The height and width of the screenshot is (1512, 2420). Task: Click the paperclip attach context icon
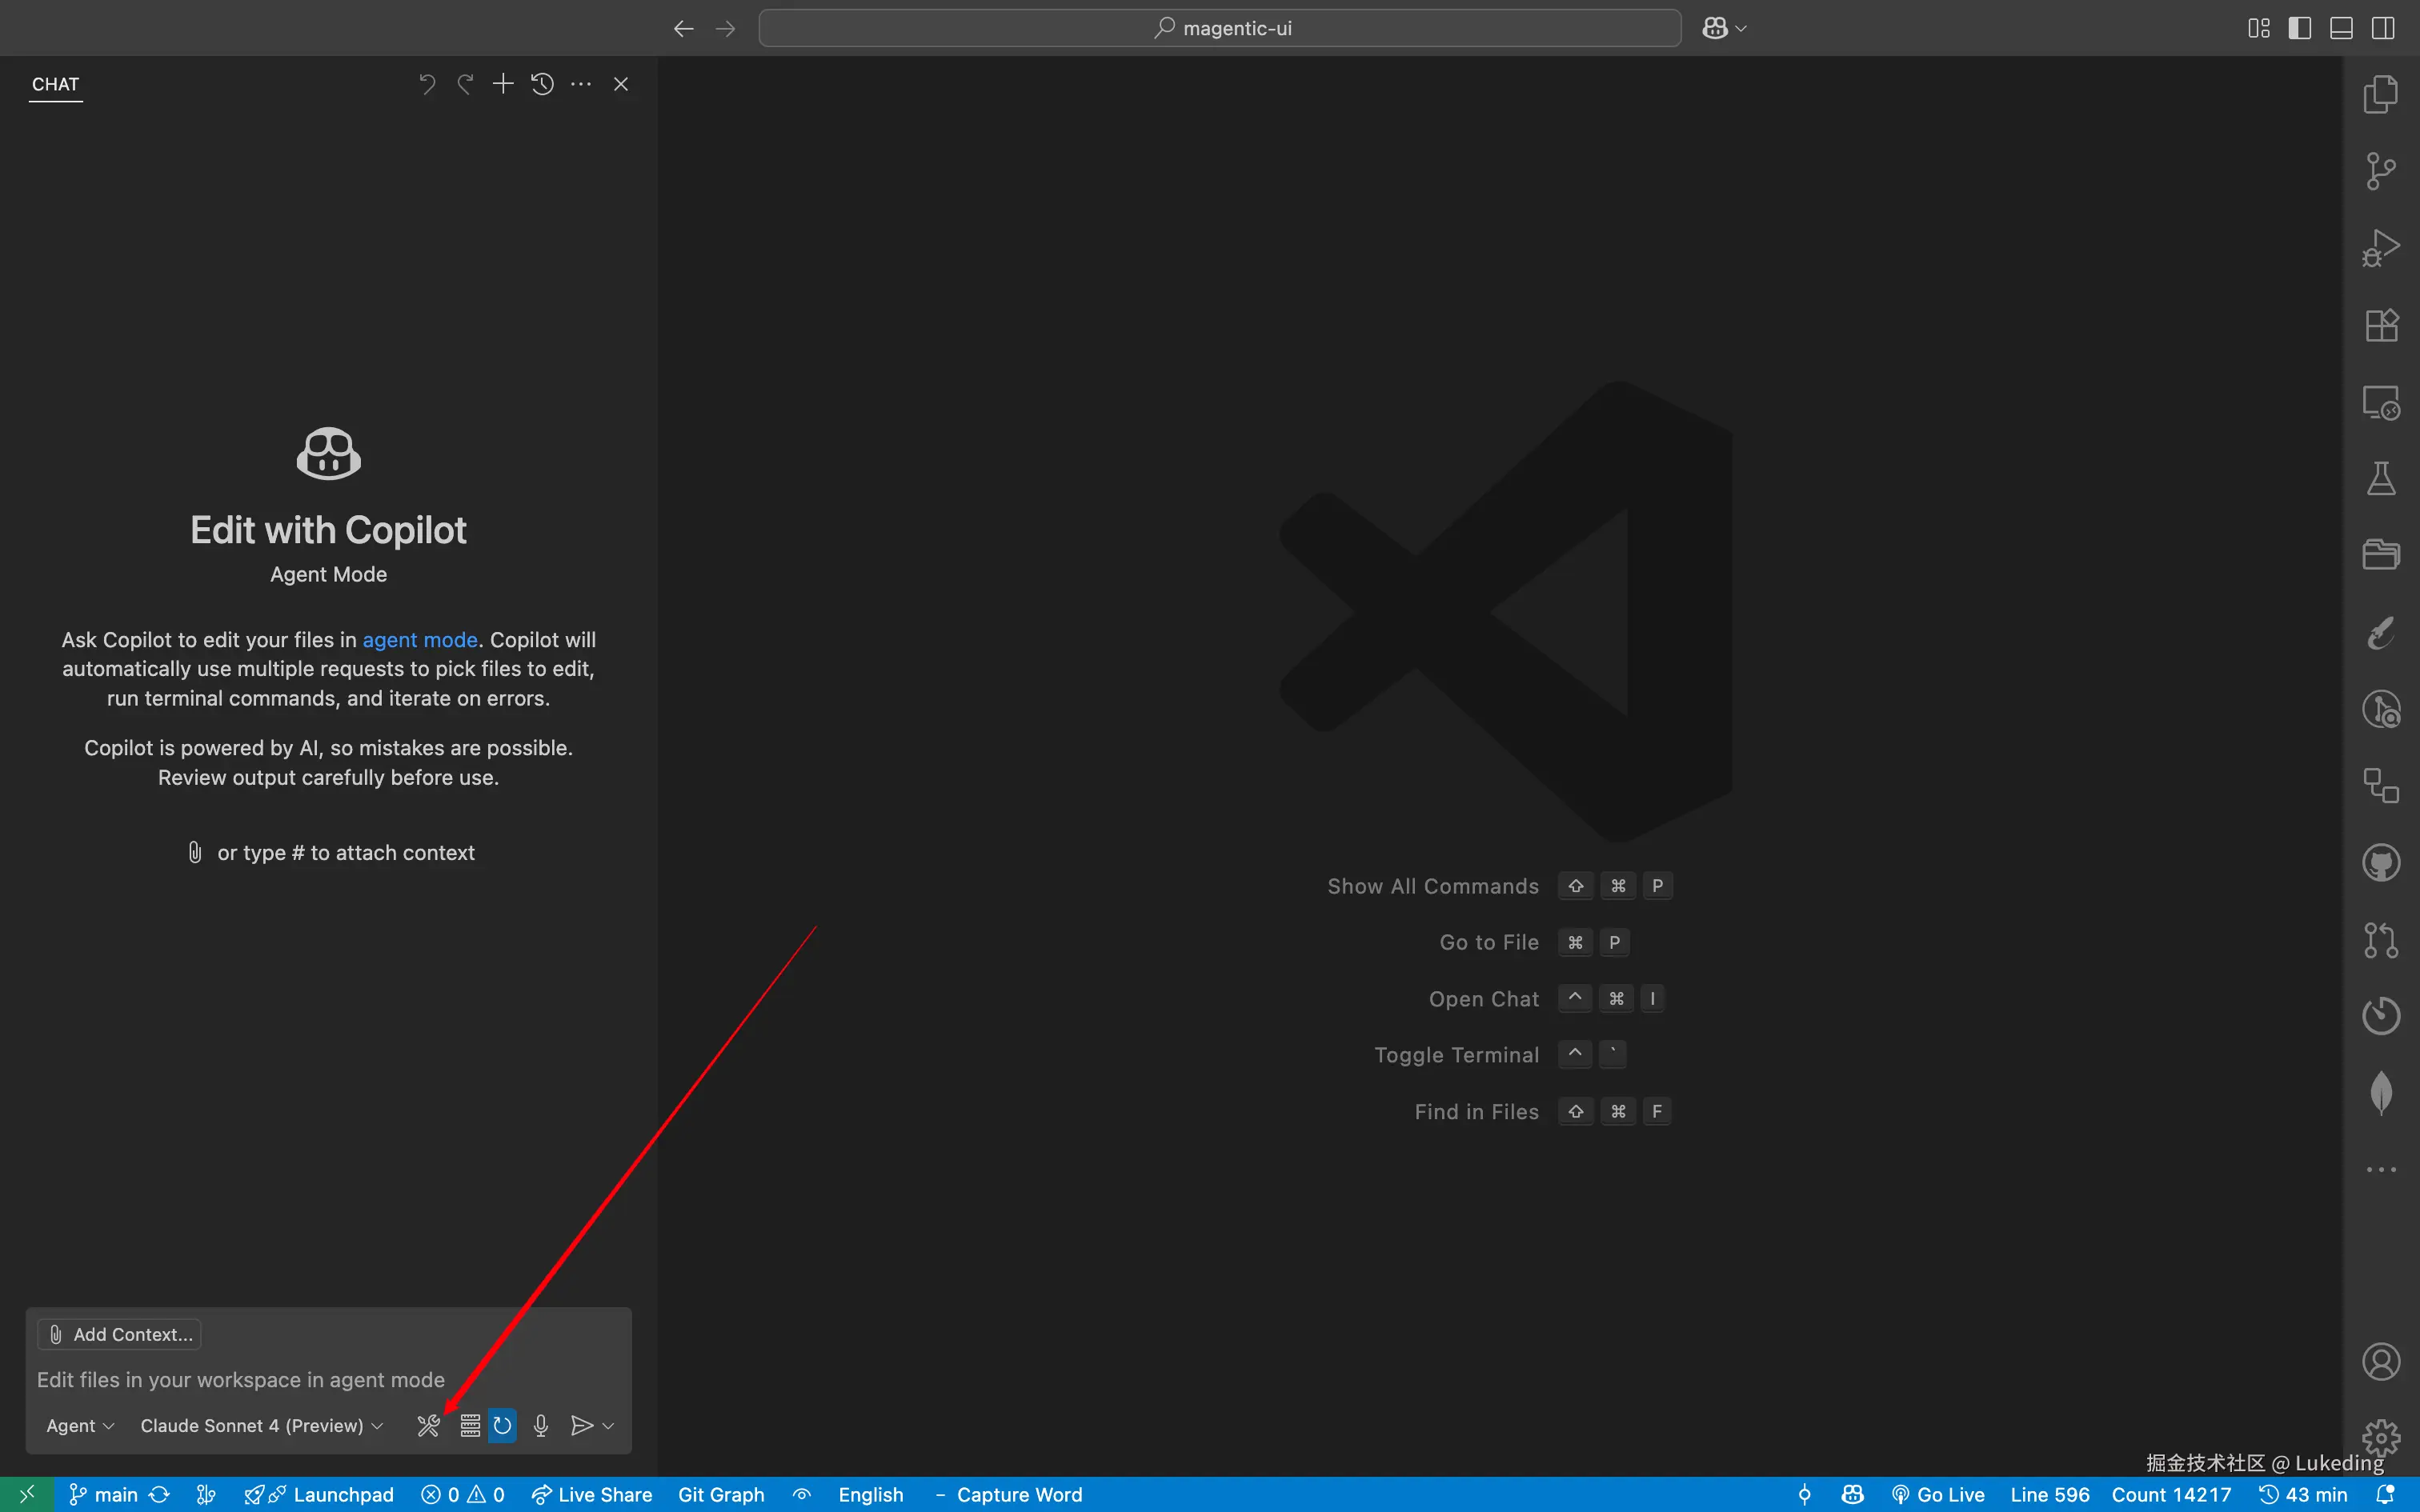(195, 853)
